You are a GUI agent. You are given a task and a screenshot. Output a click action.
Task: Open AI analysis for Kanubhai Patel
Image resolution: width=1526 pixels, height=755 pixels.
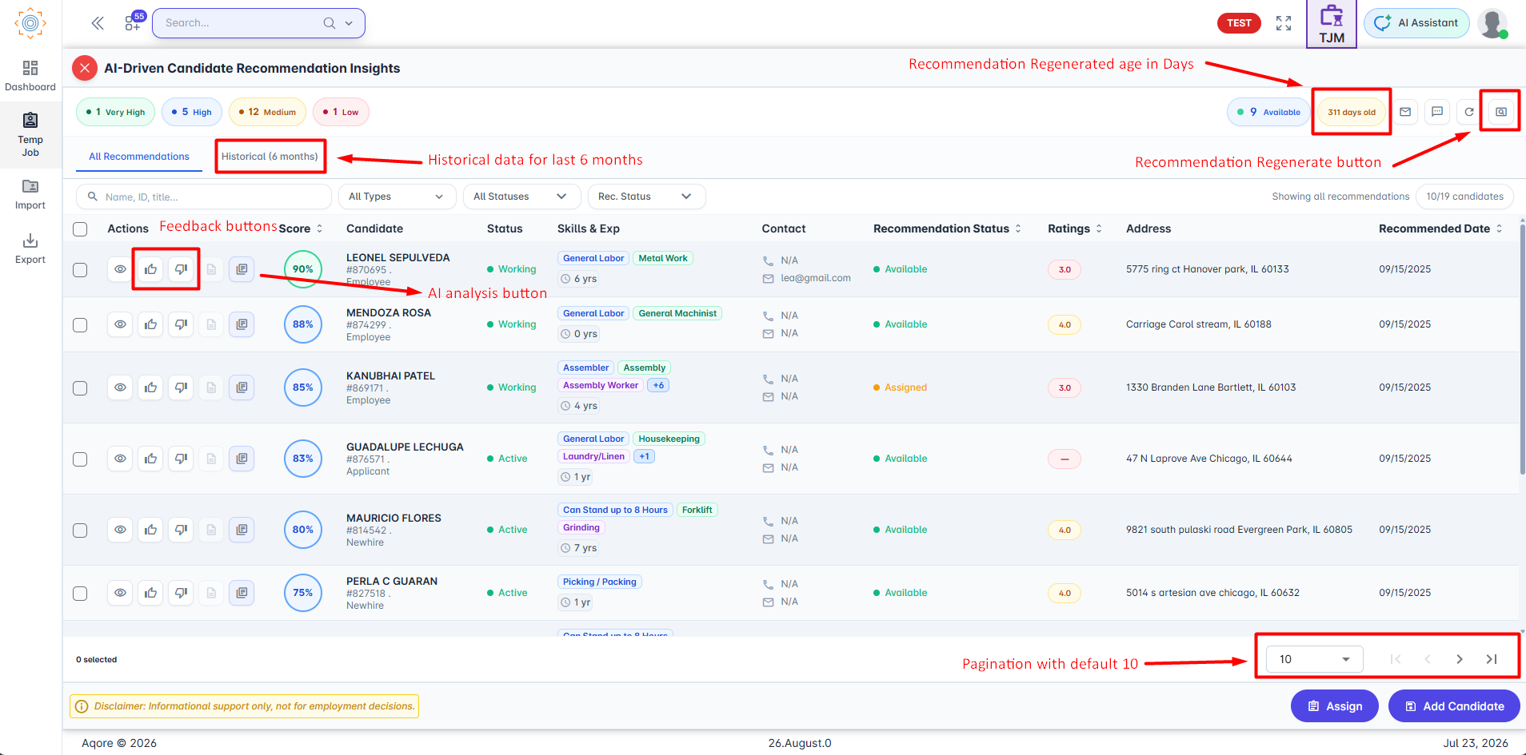(242, 387)
